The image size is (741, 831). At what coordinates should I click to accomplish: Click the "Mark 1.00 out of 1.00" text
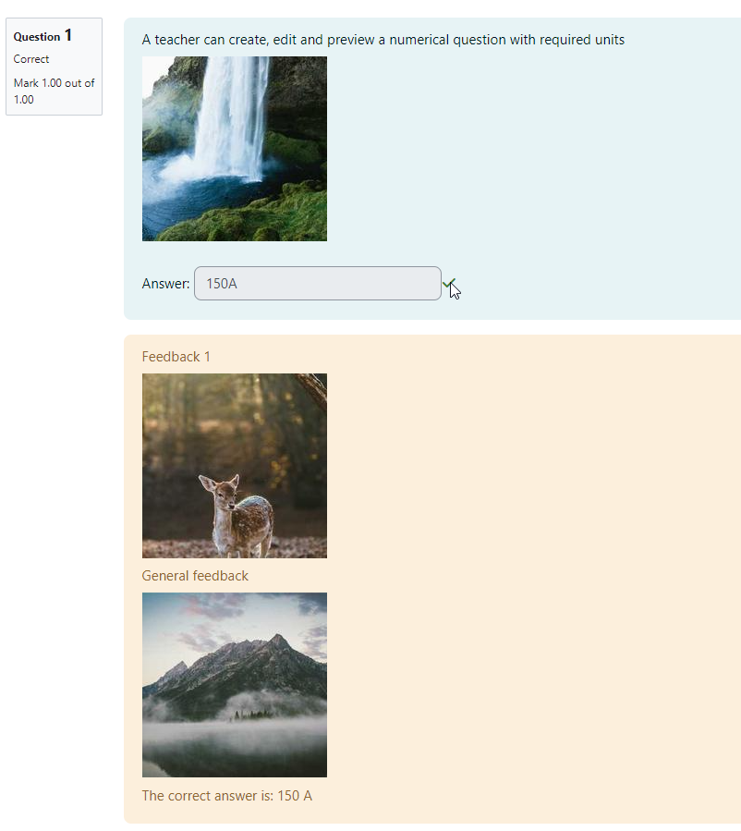click(54, 92)
